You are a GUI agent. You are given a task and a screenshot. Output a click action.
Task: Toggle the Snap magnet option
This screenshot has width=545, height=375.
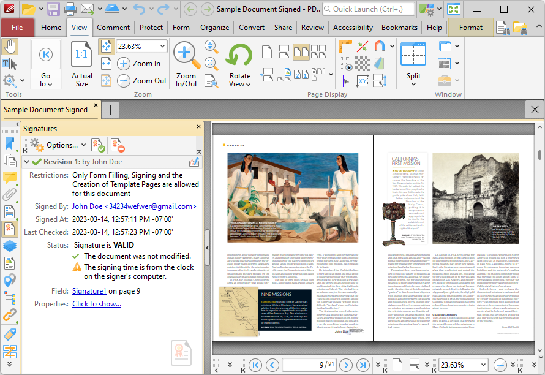380,47
